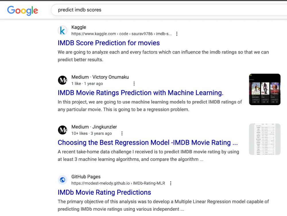The image size is (287, 216).
Task: Click 'Kaggle' site name text
Action: click(79, 27)
